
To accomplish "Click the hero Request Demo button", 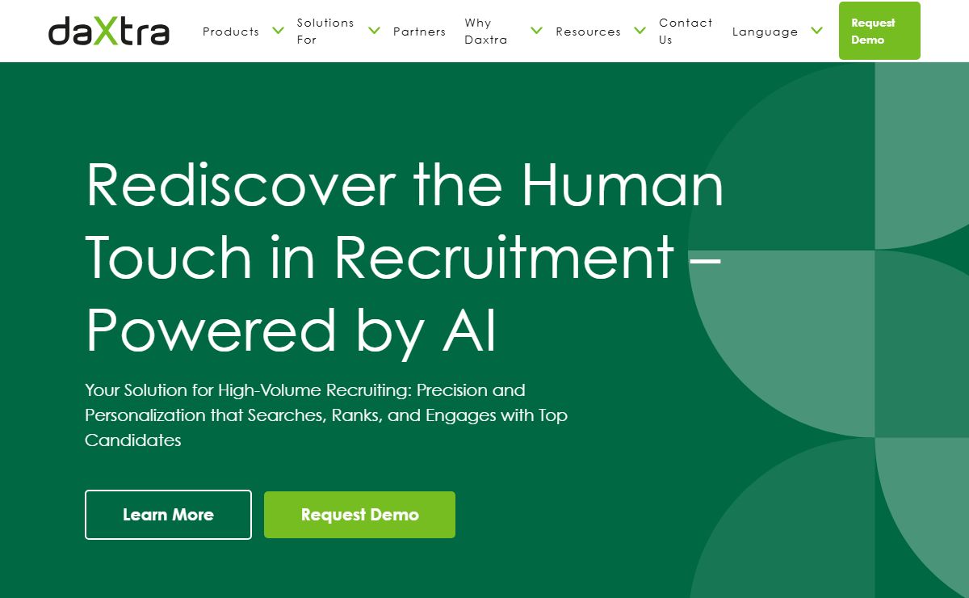I will [x=359, y=515].
